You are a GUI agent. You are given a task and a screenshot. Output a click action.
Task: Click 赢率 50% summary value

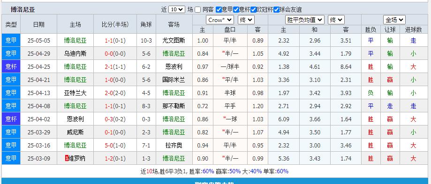click(235, 171)
